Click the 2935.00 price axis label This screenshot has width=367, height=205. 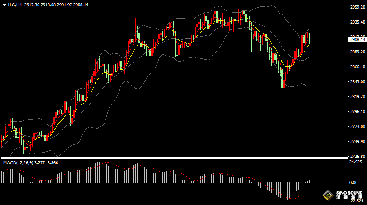point(357,22)
